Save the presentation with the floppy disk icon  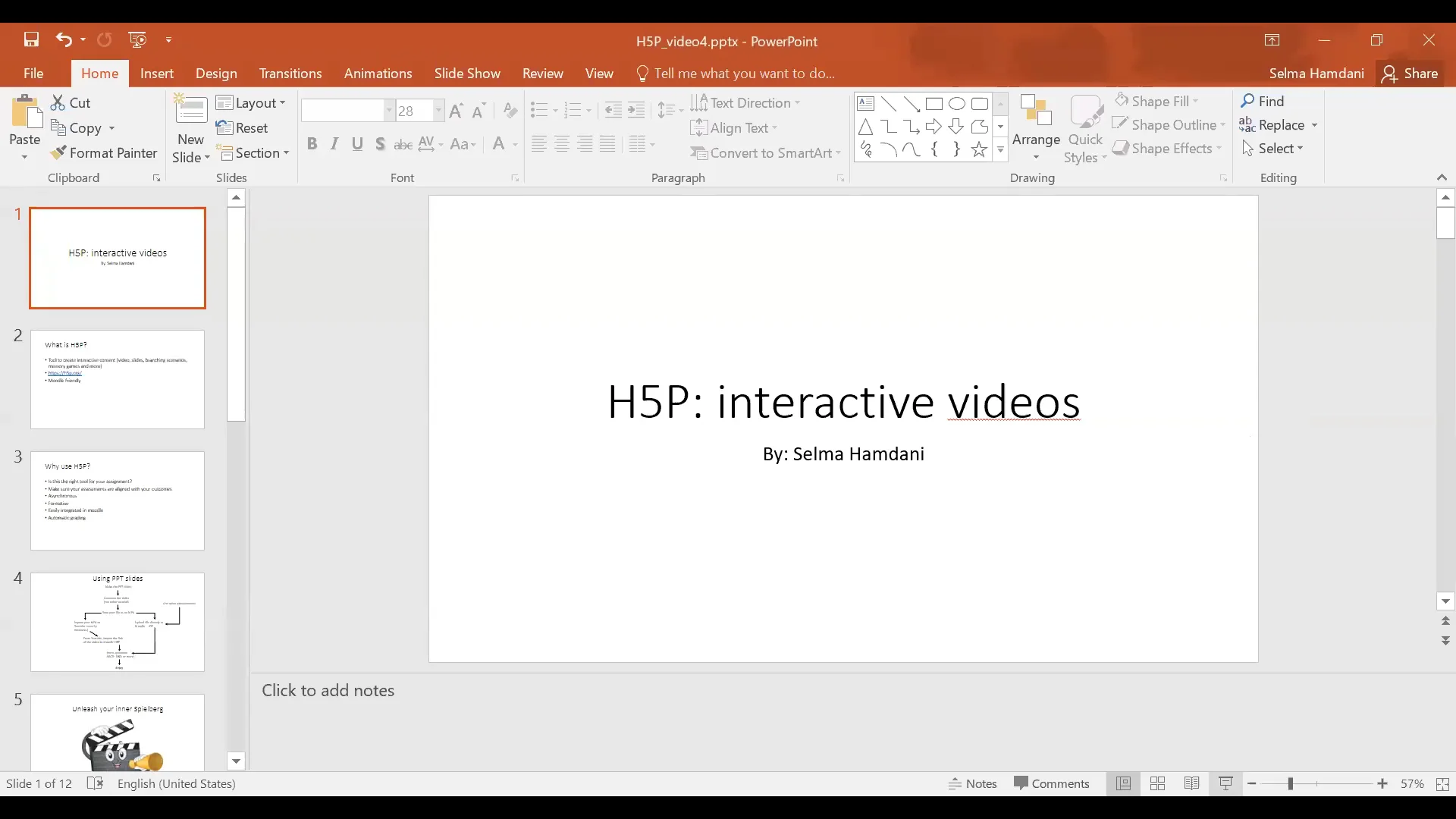coord(31,39)
